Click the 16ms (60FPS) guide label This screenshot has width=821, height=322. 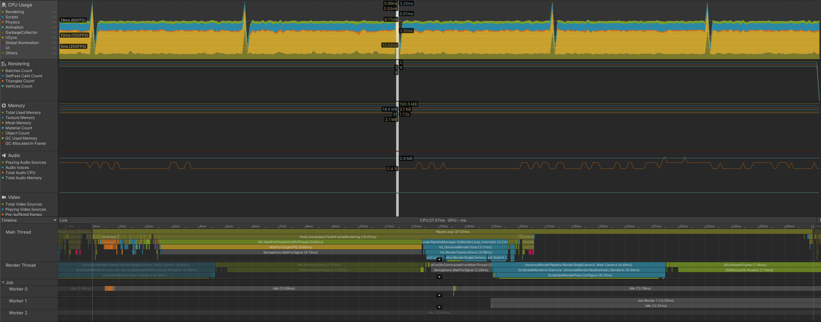(73, 20)
